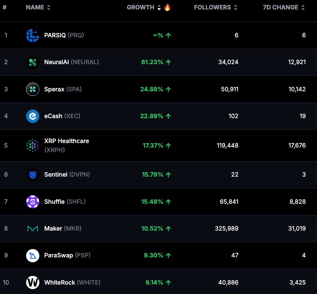Viewport: 317px width, 294px height.
Task: Click the 22.89% growth value
Action: [152, 116]
